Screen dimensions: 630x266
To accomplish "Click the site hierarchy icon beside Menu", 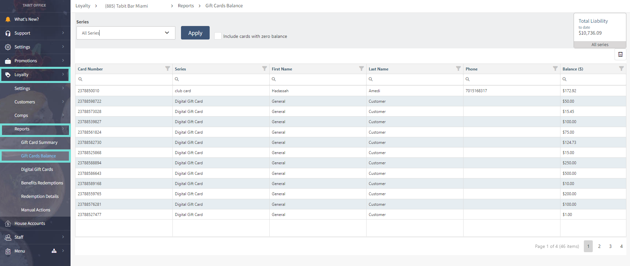I will click(54, 251).
